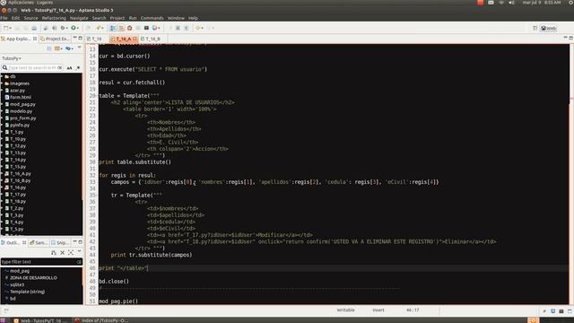Toggle the second highlighted toolbar button

(121, 28)
